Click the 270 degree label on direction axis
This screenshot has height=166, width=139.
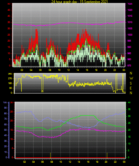pos(10,79)
